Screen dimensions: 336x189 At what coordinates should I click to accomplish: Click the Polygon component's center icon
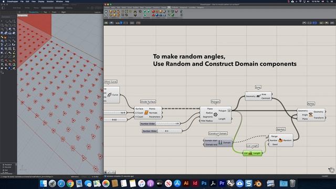[x=215, y=114]
